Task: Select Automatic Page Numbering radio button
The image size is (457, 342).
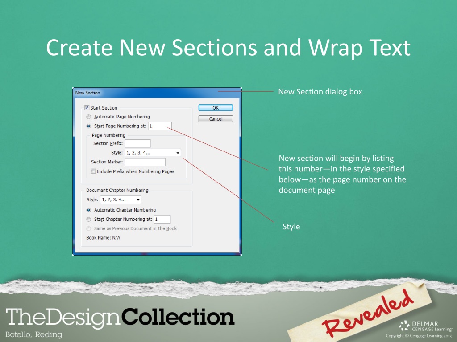Action: [x=89, y=117]
